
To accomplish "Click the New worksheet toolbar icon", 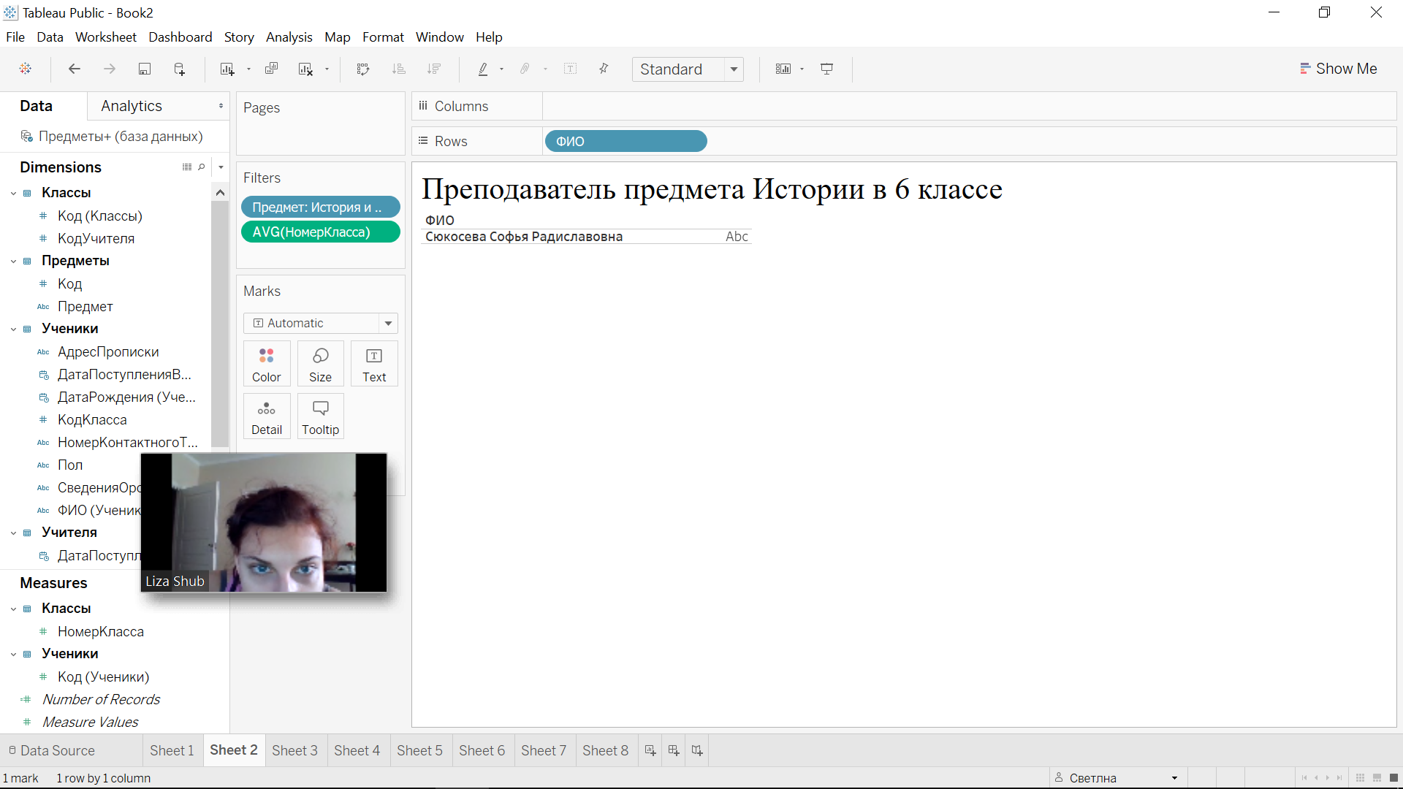I will [227, 69].
